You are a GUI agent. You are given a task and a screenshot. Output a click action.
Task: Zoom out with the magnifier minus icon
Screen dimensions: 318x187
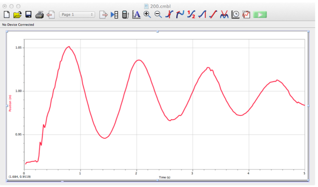(x=158, y=15)
